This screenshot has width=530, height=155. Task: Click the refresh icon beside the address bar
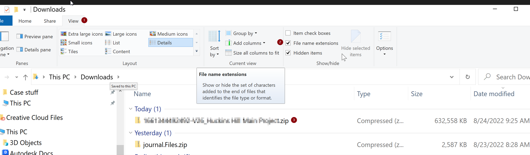468,77
